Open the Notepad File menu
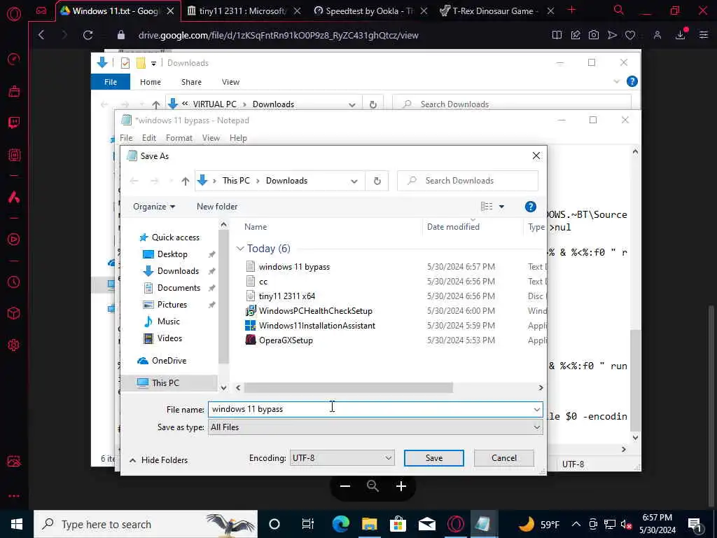Viewport: 717px width, 538px height. coord(126,138)
